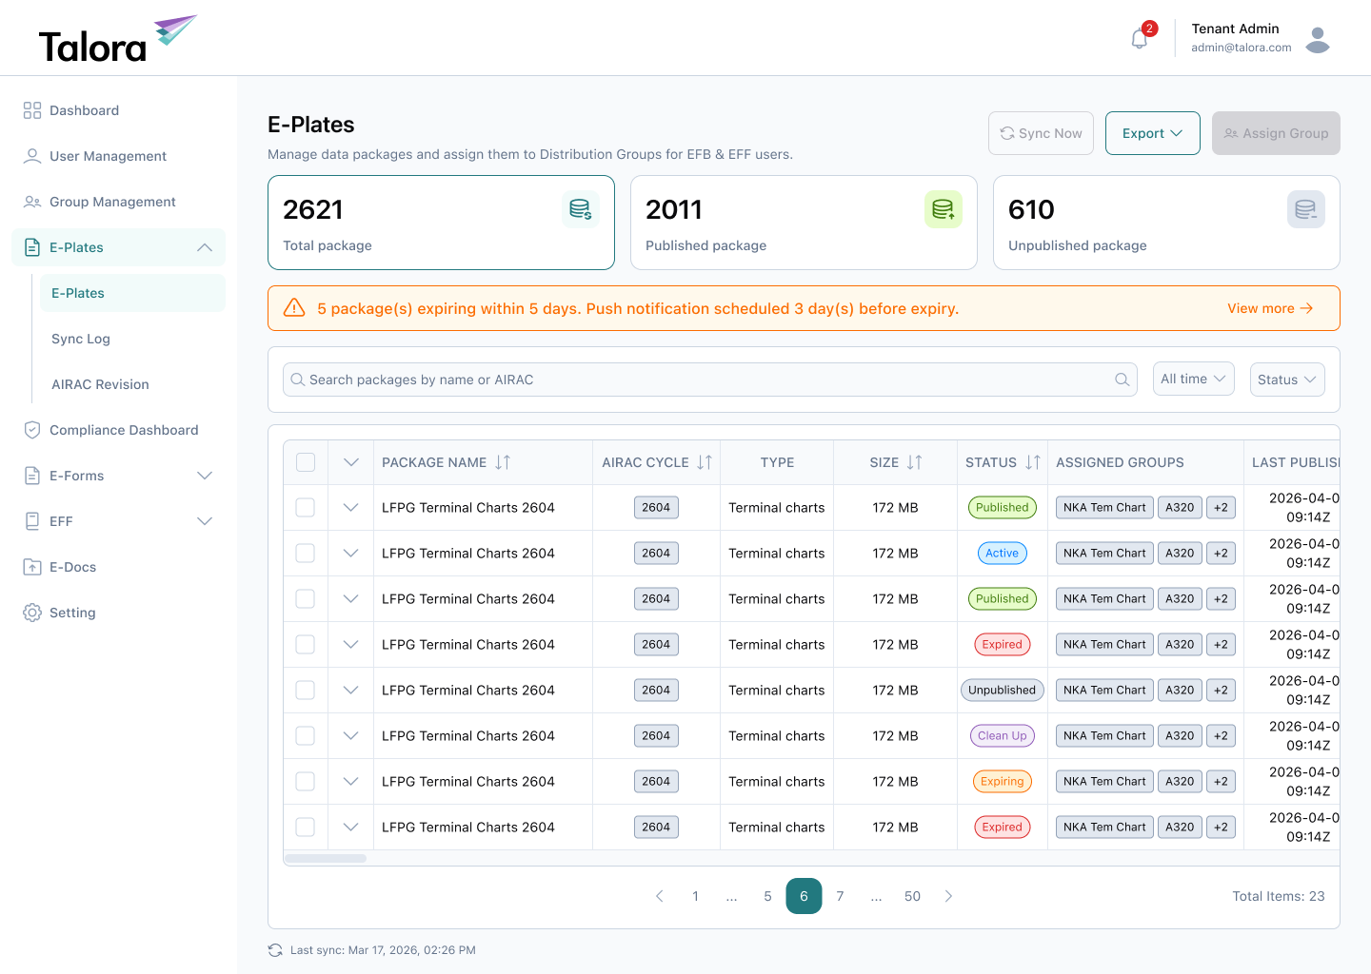Check the Unpublished row checkbox
The width and height of the screenshot is (1371, 974).
(306, 691)
